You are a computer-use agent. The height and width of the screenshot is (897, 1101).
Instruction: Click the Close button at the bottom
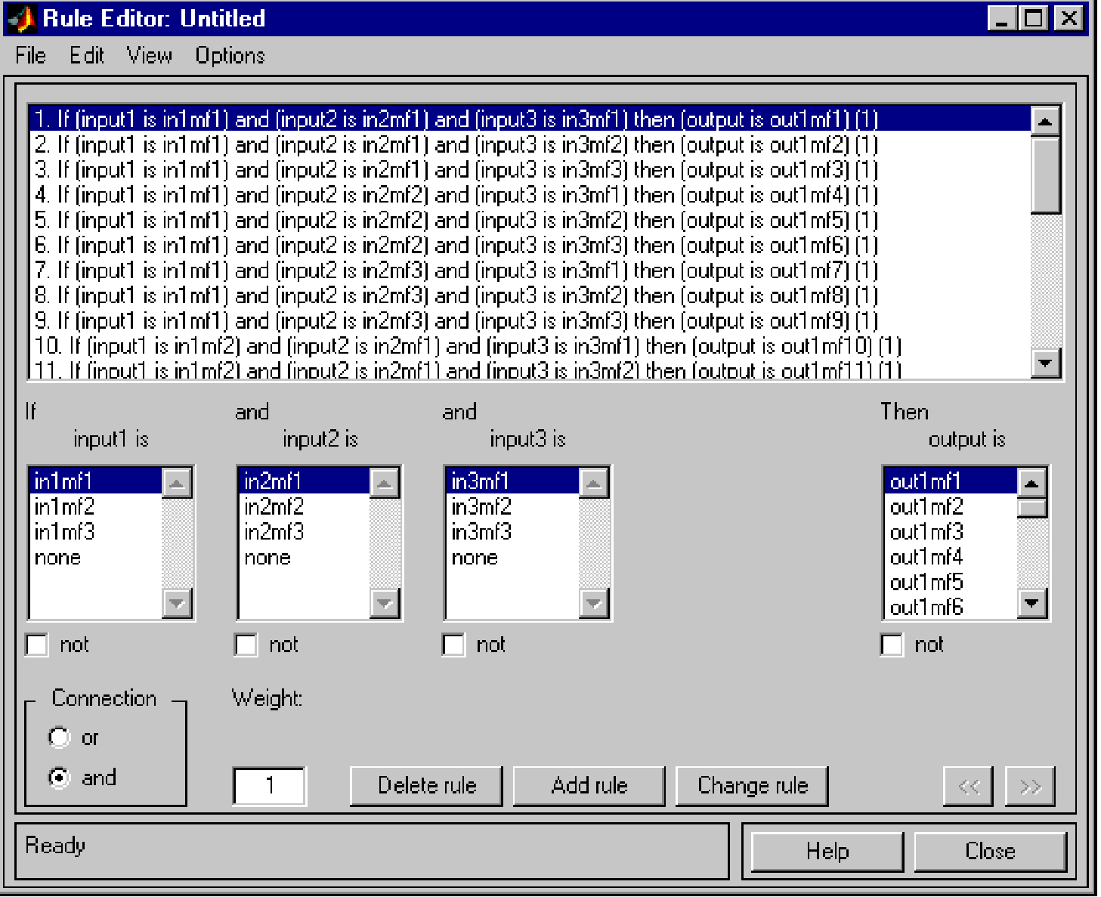click(x=990, y=852)
